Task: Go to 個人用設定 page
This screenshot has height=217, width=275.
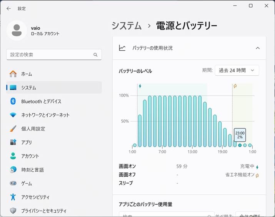Action: click(x=33, y=129)
